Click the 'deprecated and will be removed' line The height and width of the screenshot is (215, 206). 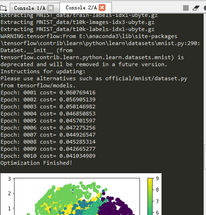coord(84,64)
